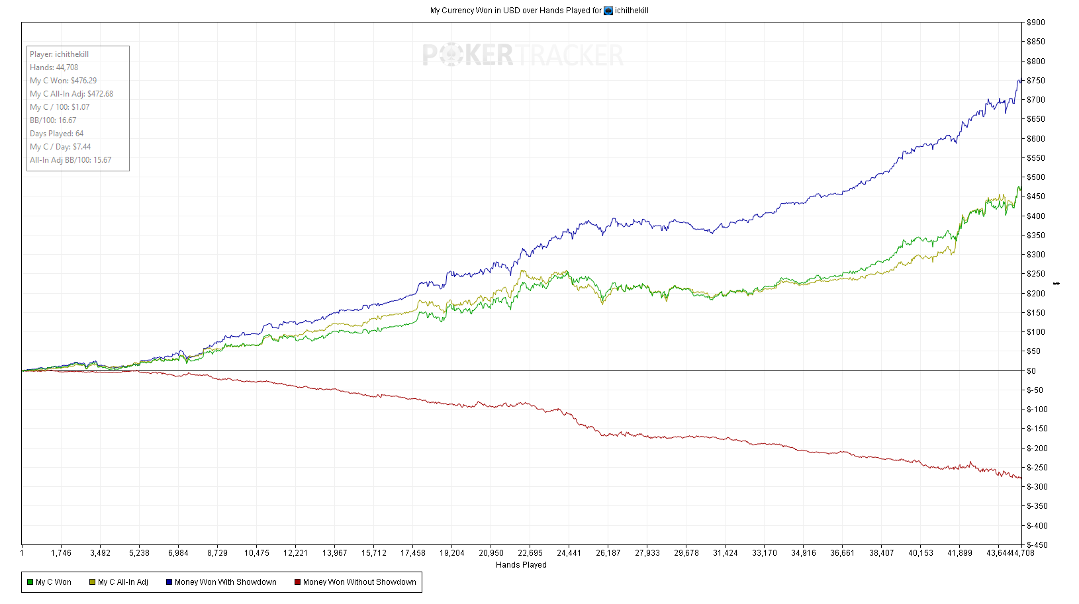The width and height of the screenshot is (1079, 604).
Task: Click the $0 y-axis label
Action: click(1031, 371)
